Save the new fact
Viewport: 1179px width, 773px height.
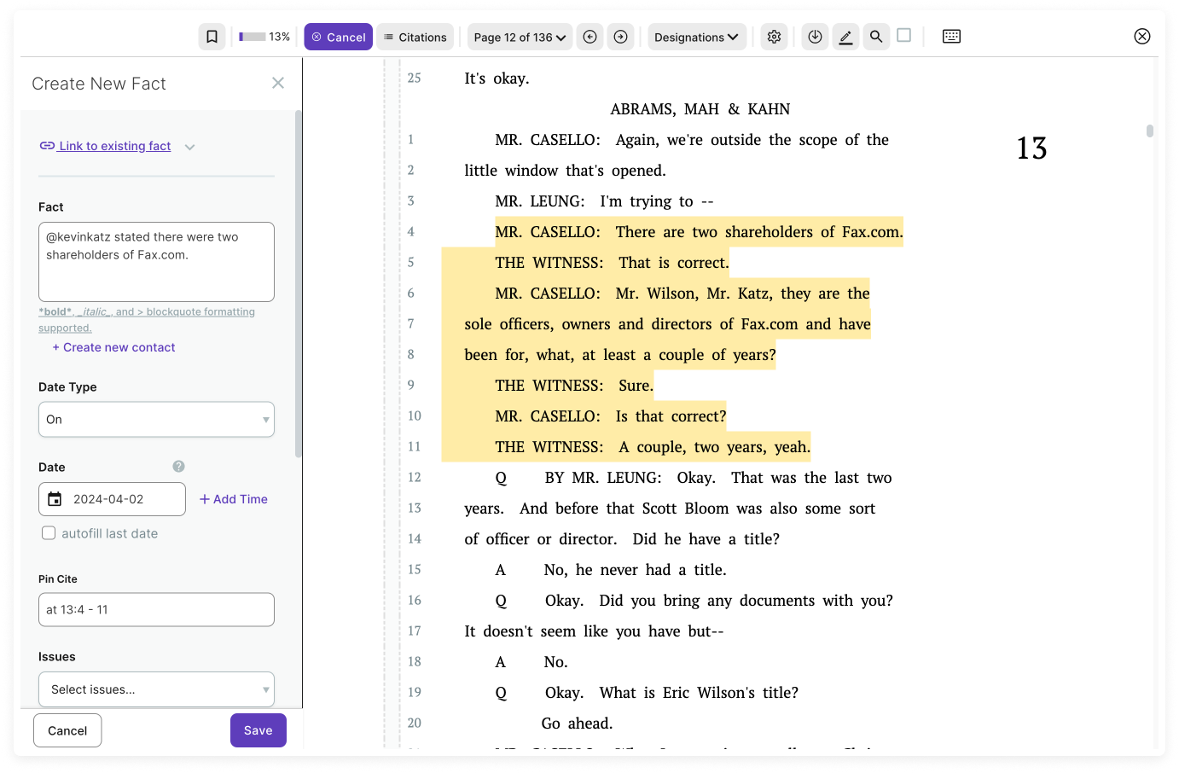click(258, 729)
